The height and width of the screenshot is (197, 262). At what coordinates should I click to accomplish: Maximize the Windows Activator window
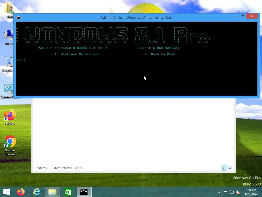click(x=243, y=16)
